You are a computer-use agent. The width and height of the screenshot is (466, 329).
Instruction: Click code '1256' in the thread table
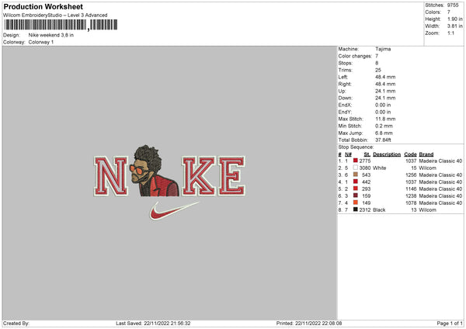tap(411, 175)
